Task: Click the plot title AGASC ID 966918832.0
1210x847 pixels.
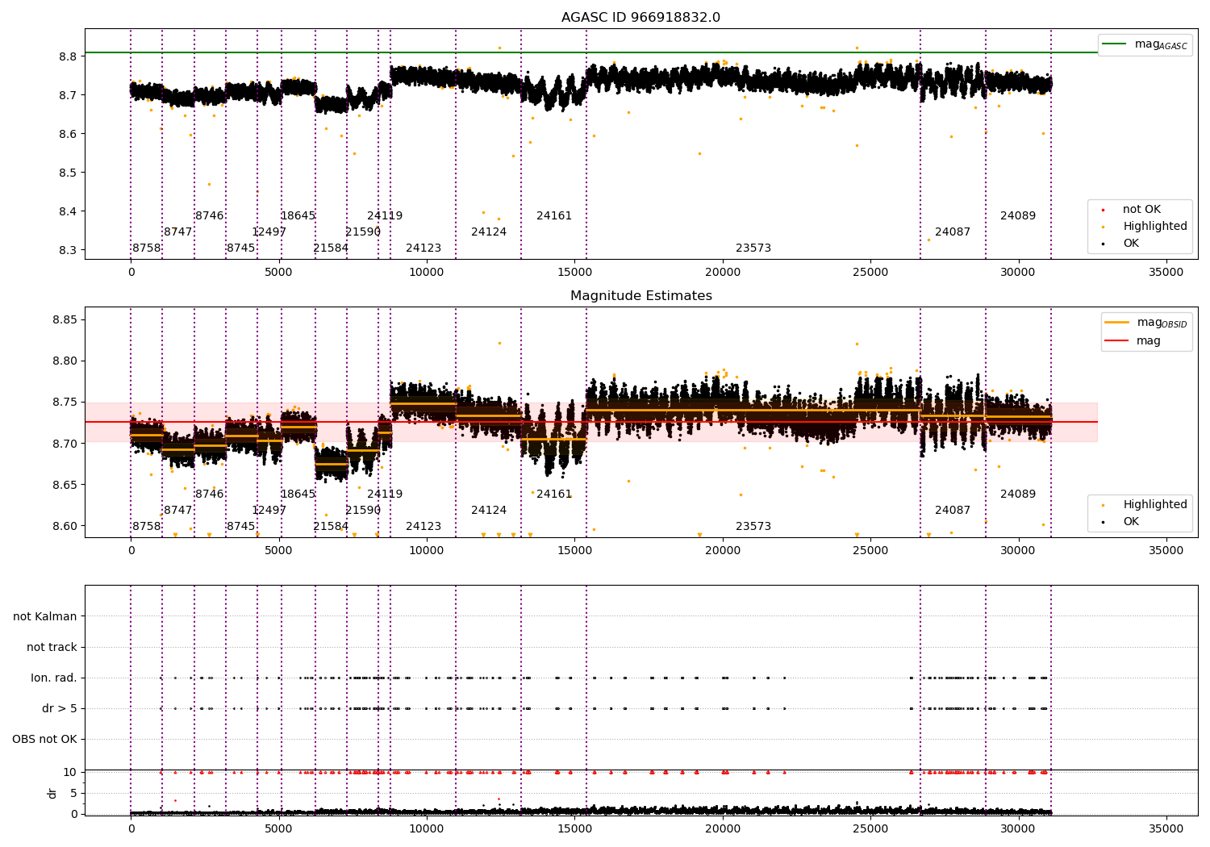Action: [x=640, y=18]
